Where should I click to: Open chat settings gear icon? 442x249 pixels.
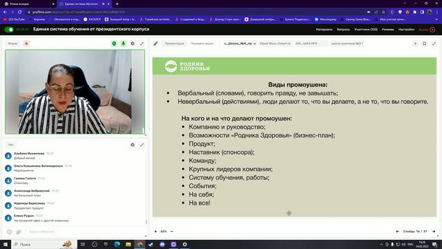tap(133, 145)
